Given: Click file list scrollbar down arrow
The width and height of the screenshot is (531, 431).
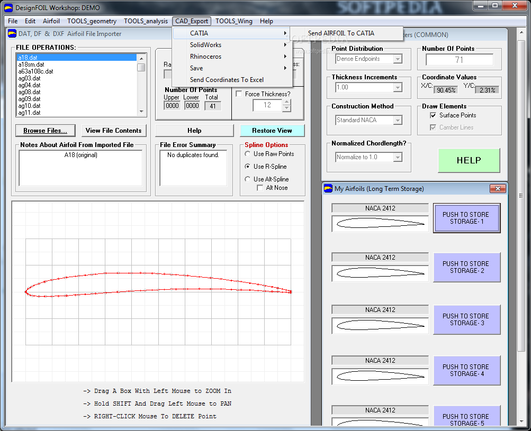Looking at the screenshot, I should 141,112.
